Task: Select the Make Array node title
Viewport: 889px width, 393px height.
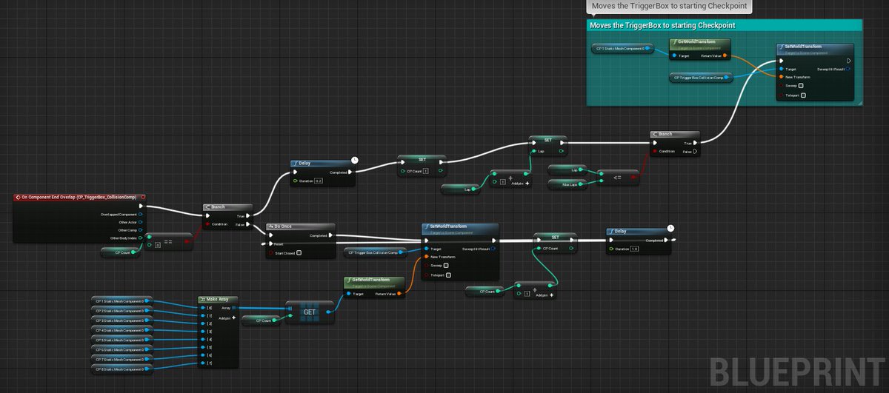Action: pyautogui.click(x=218, y=299)
